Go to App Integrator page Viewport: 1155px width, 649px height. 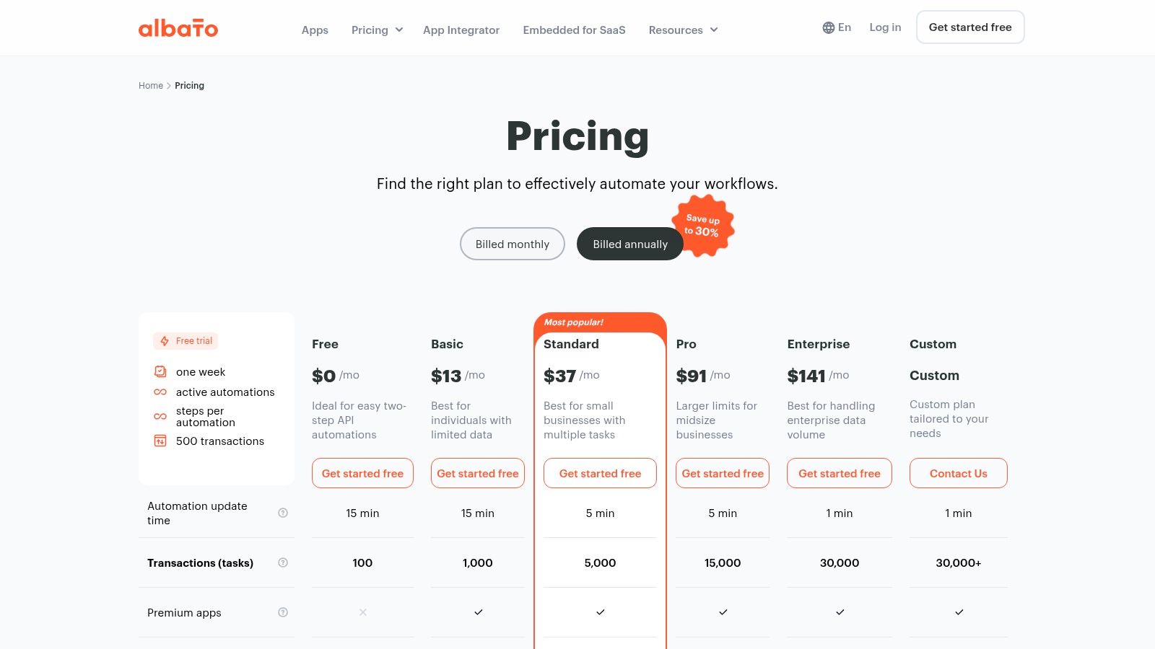click(461, 30)
